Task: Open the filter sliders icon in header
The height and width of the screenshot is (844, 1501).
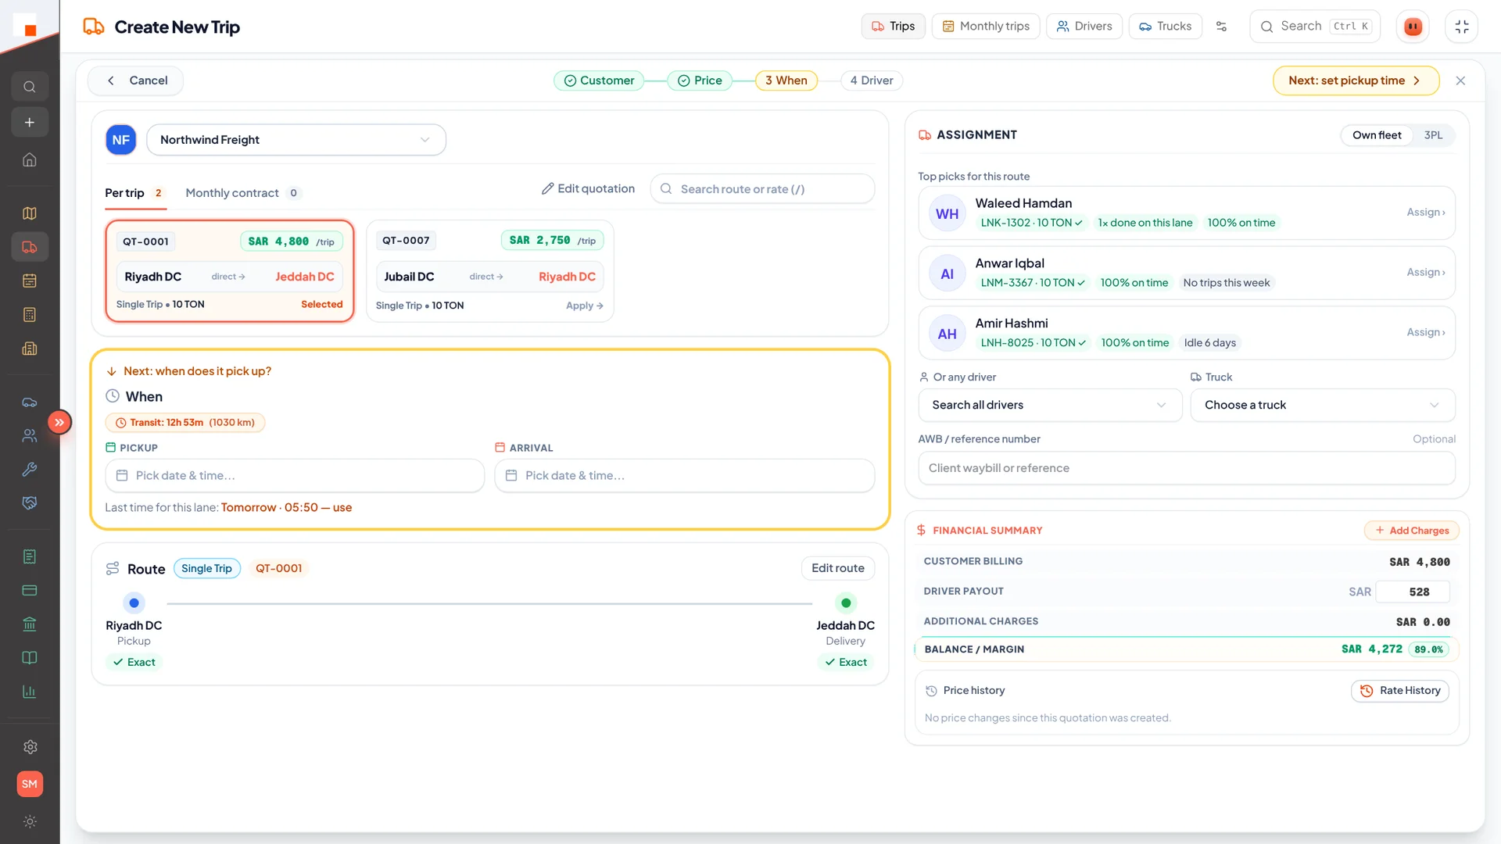Action: click(x=1221, y=27)
